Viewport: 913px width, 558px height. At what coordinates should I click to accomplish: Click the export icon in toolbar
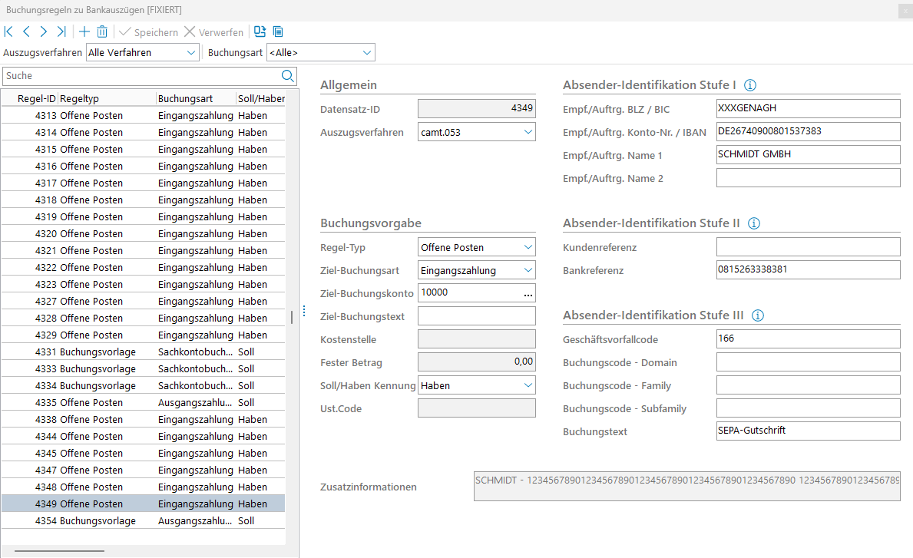(260, 32)
